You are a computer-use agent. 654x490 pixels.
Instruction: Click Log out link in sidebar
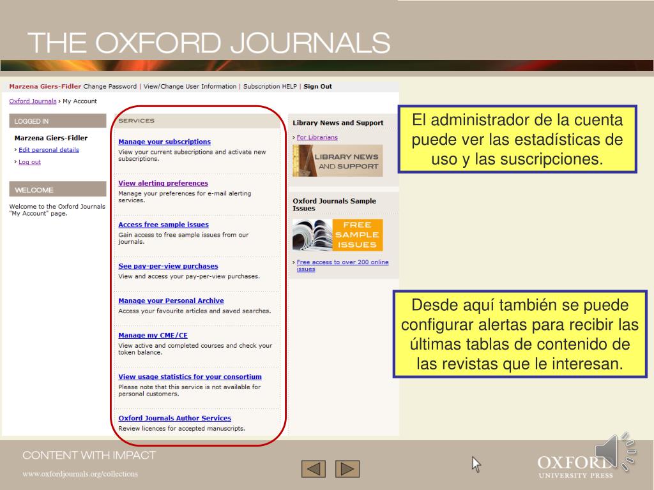point(29,161)
